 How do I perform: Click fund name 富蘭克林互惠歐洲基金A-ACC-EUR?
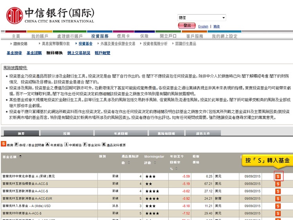coord(27,198)
